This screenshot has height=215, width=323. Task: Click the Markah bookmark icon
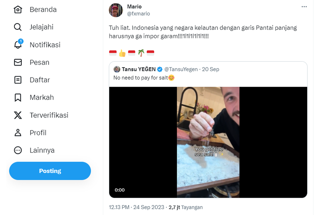pos(18,98)
